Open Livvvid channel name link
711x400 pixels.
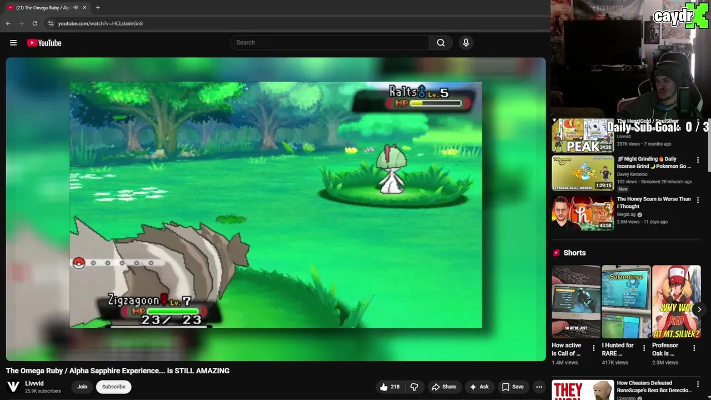point(34,383)
